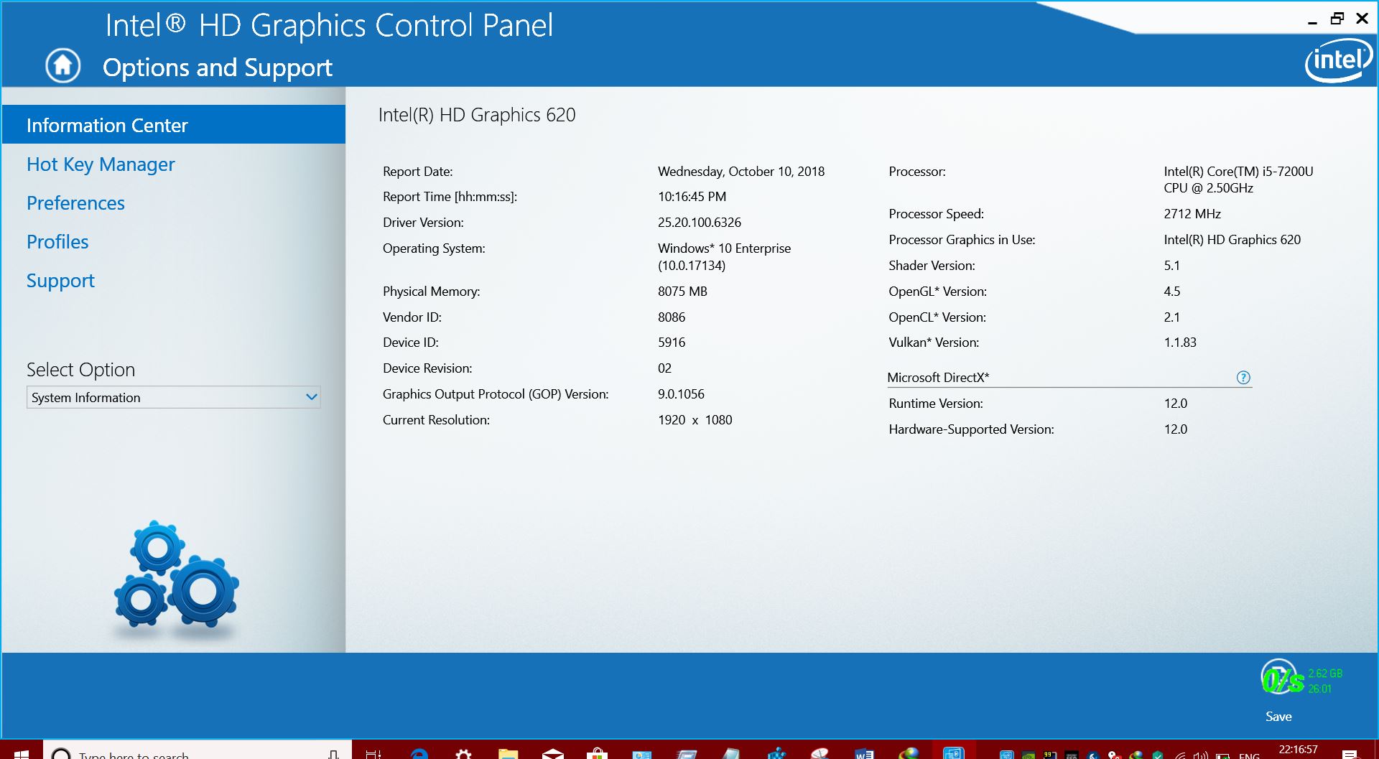Open Microsoft Store from taskbar
This screenshot has width=1379, height=759.
click(x=597, y=753)
